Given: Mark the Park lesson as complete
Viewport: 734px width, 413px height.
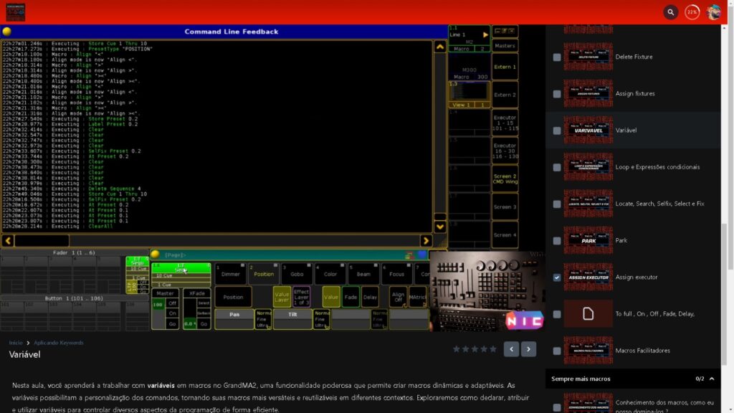Looking at the screenshot, I should tap(557, 241).
